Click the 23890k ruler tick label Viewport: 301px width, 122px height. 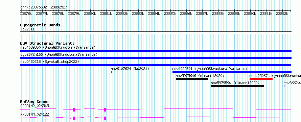point(250,14)
